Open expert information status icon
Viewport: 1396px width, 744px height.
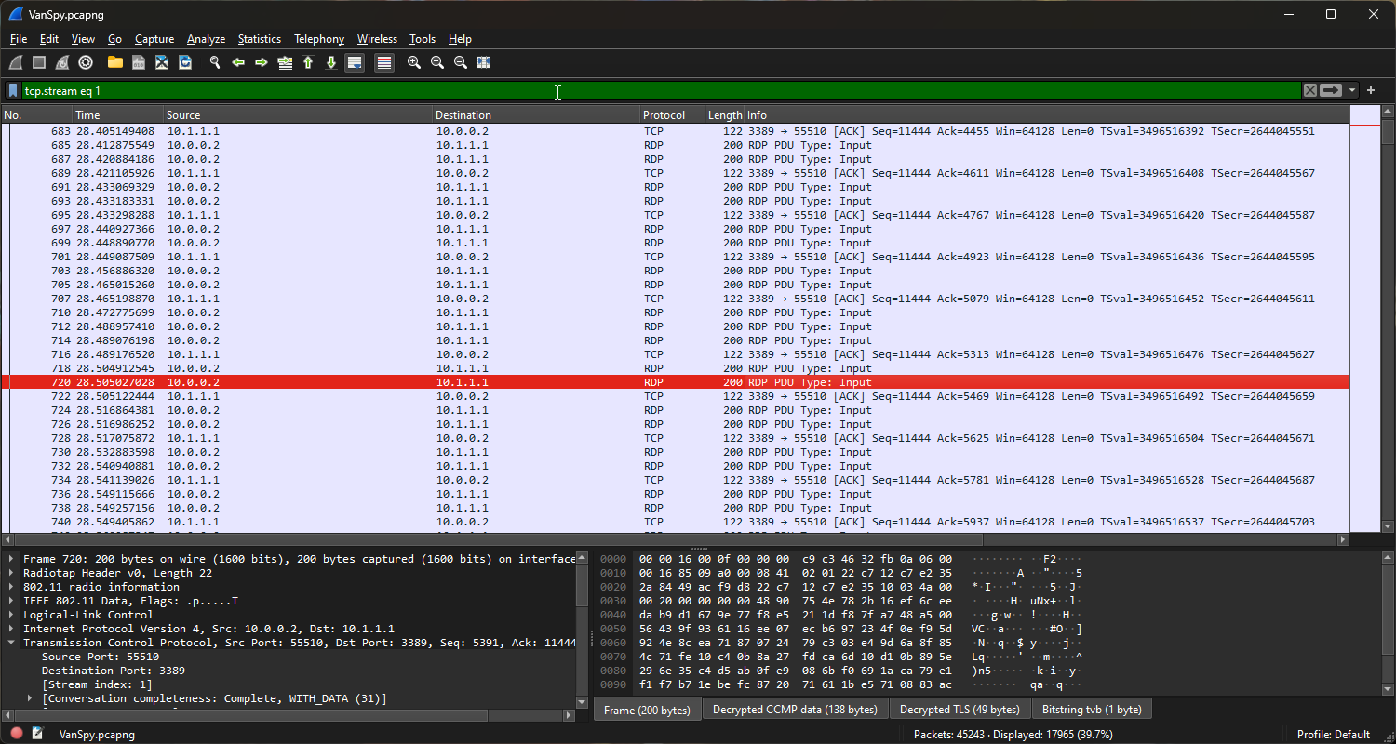[17, 734]
